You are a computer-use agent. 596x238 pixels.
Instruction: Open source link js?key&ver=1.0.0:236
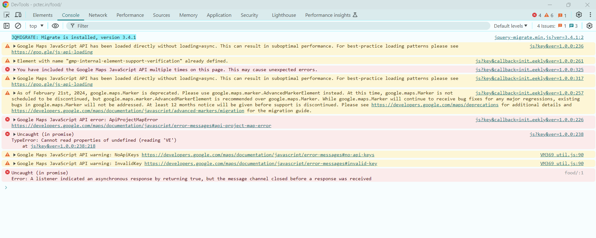point(557,46)
